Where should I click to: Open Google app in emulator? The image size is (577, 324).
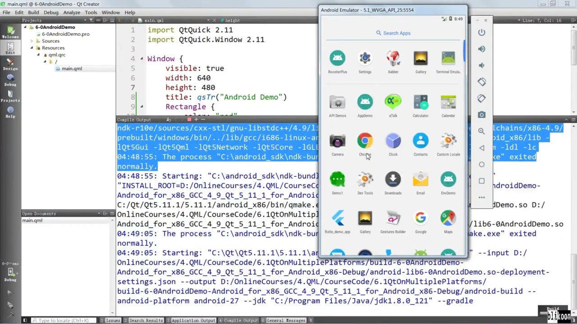pyautogui.click(x=421, y=222)
